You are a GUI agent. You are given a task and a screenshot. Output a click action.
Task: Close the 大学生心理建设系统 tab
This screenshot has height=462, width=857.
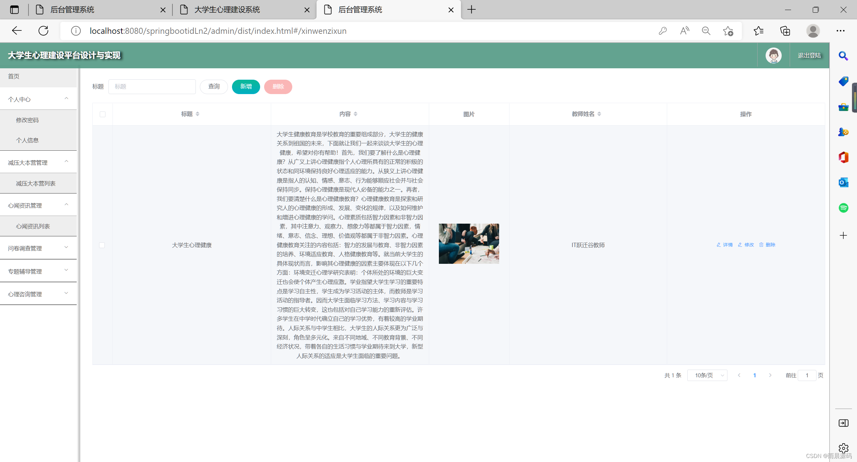[x=307, y=10]
